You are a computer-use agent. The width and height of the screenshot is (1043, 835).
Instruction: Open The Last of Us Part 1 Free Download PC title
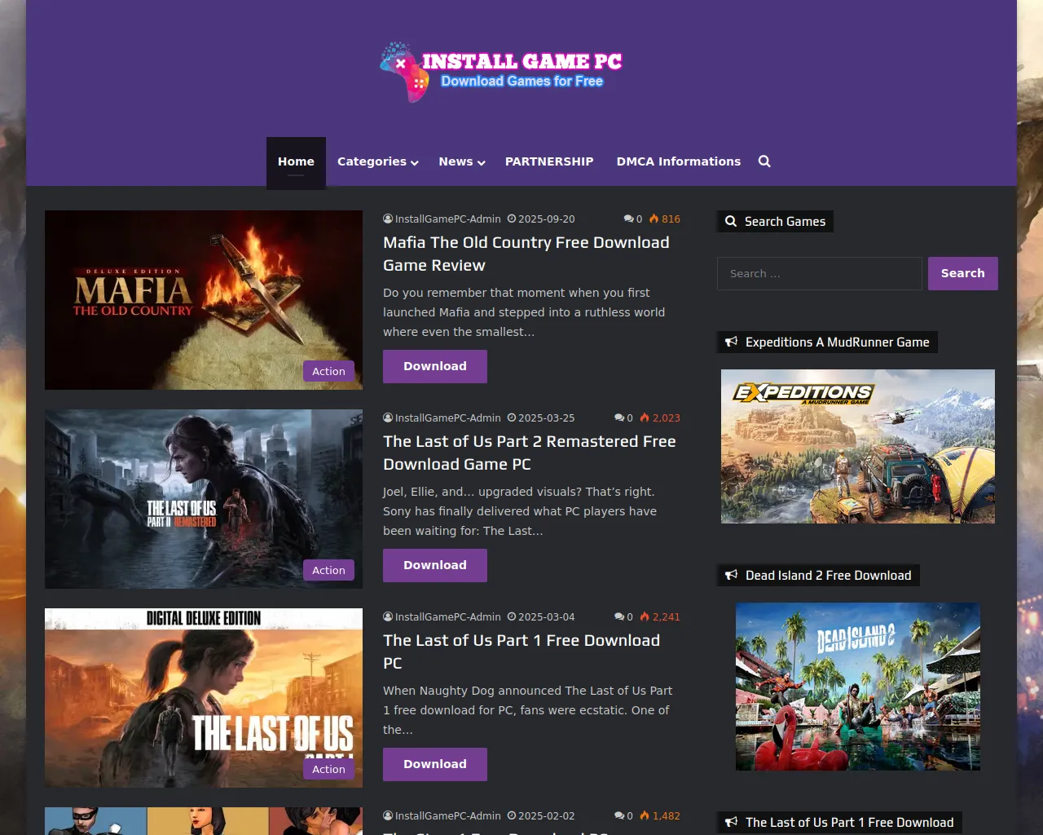pos(521,652)
